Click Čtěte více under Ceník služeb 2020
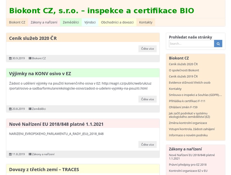 click(147, 49)
